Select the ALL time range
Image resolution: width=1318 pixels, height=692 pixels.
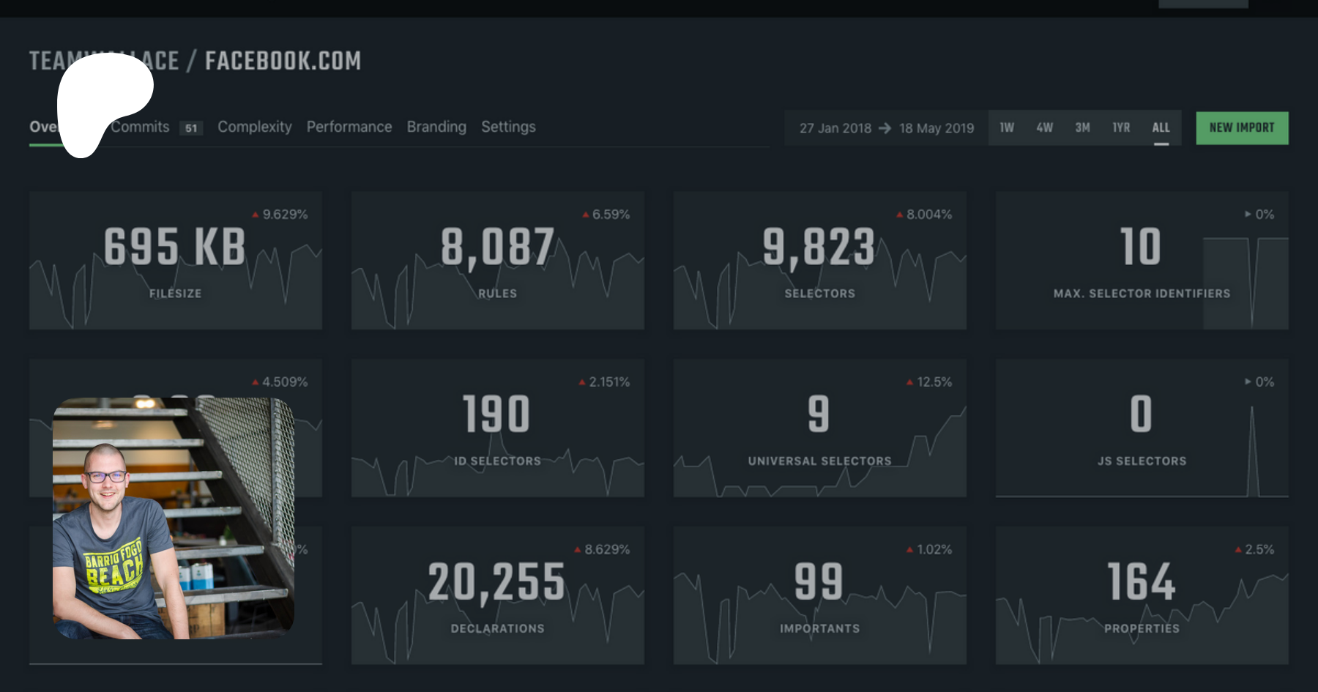click(x=1161, y=128)
